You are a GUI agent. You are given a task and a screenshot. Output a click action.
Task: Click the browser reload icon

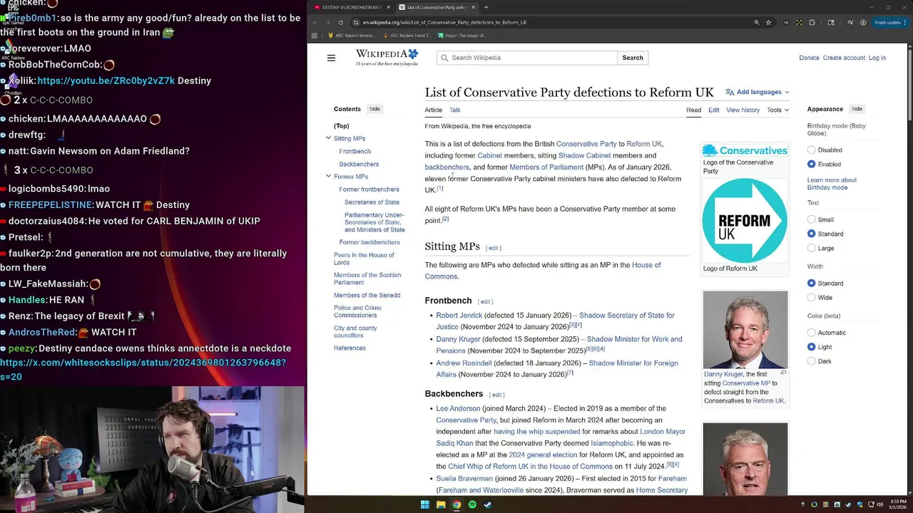pos(340,22)
